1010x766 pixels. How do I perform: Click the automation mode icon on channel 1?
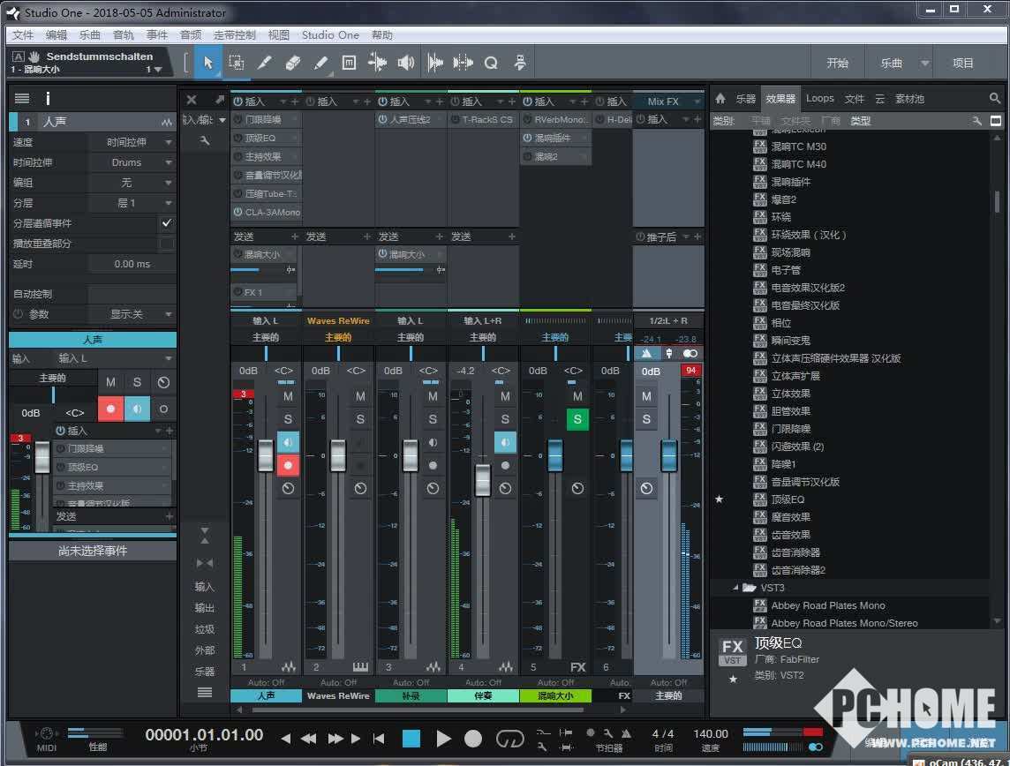[x=288, y=489]
